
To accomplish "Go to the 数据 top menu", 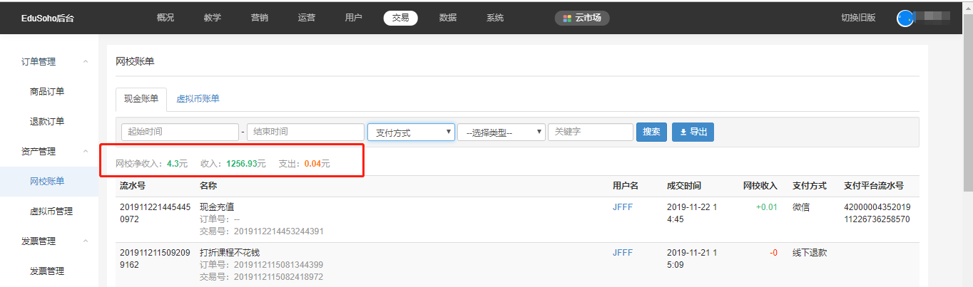I will click(x=448, y=19).
